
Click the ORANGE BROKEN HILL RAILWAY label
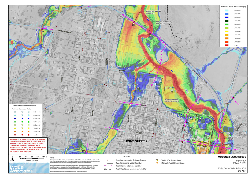coord(200,77)
